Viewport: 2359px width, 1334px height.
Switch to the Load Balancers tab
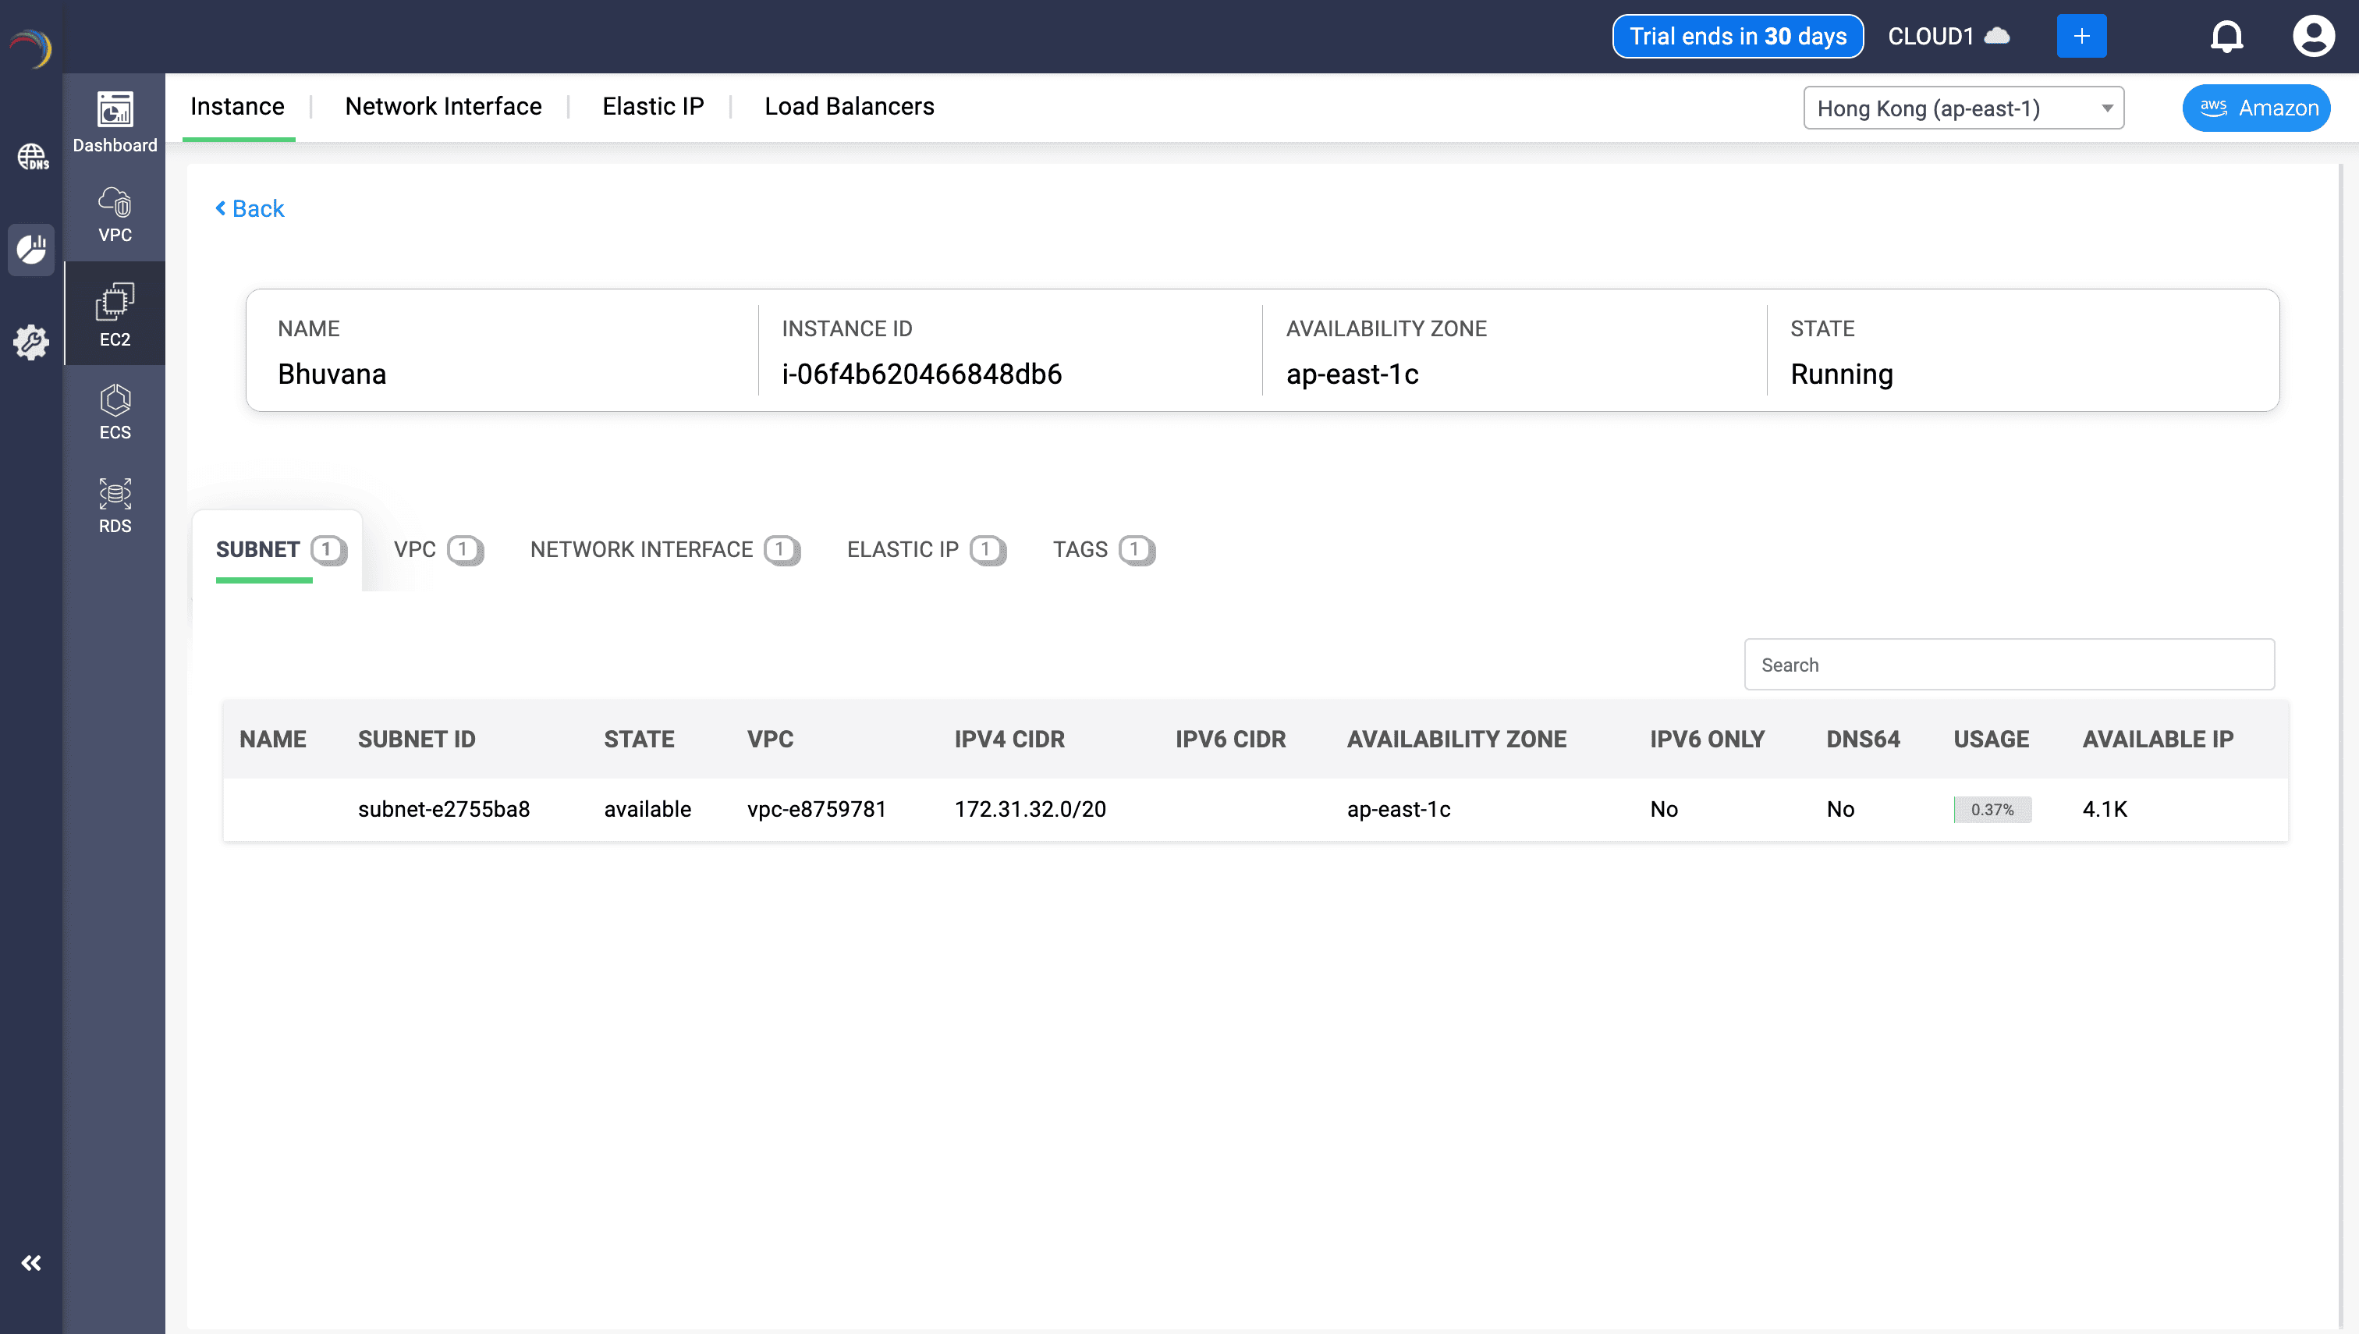pos(848,106)
